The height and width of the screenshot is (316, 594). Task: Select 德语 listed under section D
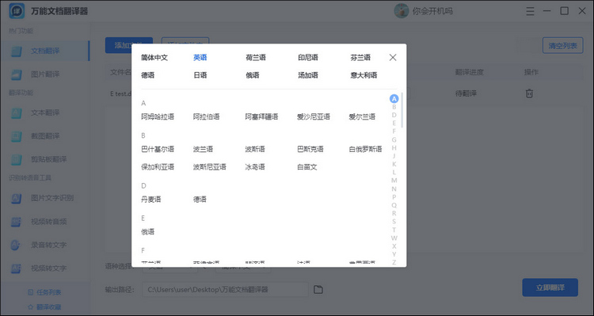[200, 200]
